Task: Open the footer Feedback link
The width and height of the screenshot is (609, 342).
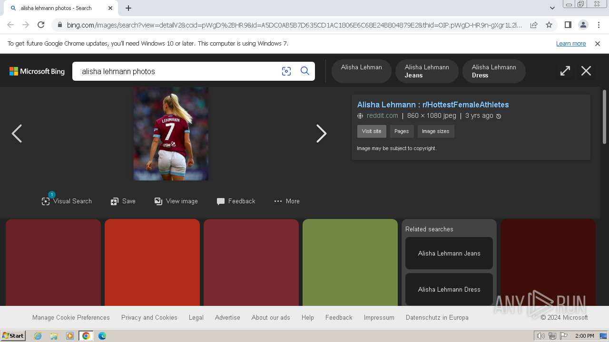Action: coord(339,317)
